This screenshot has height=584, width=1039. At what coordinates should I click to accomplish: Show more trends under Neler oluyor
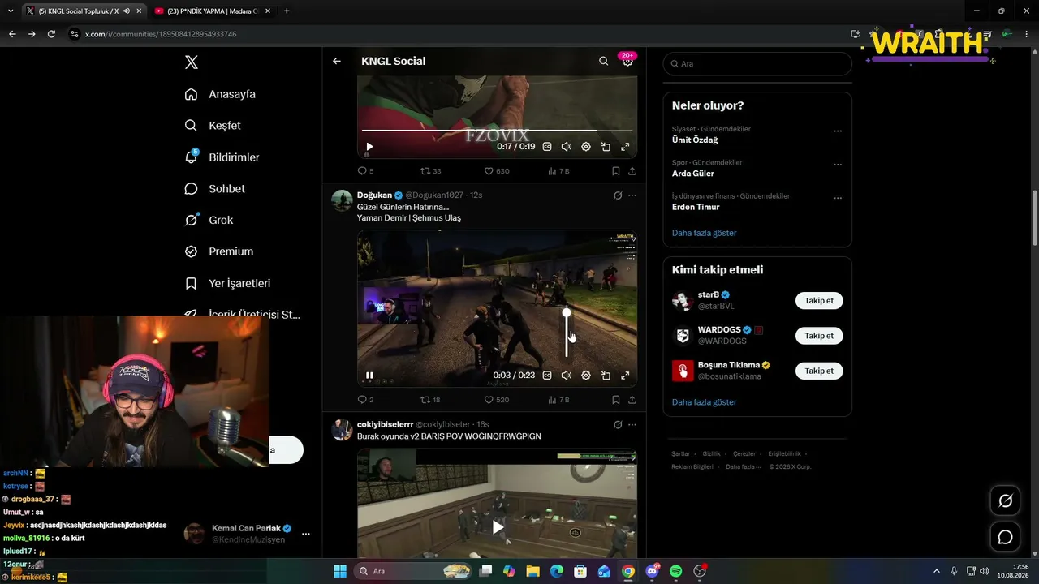click(x=704, y=233)
